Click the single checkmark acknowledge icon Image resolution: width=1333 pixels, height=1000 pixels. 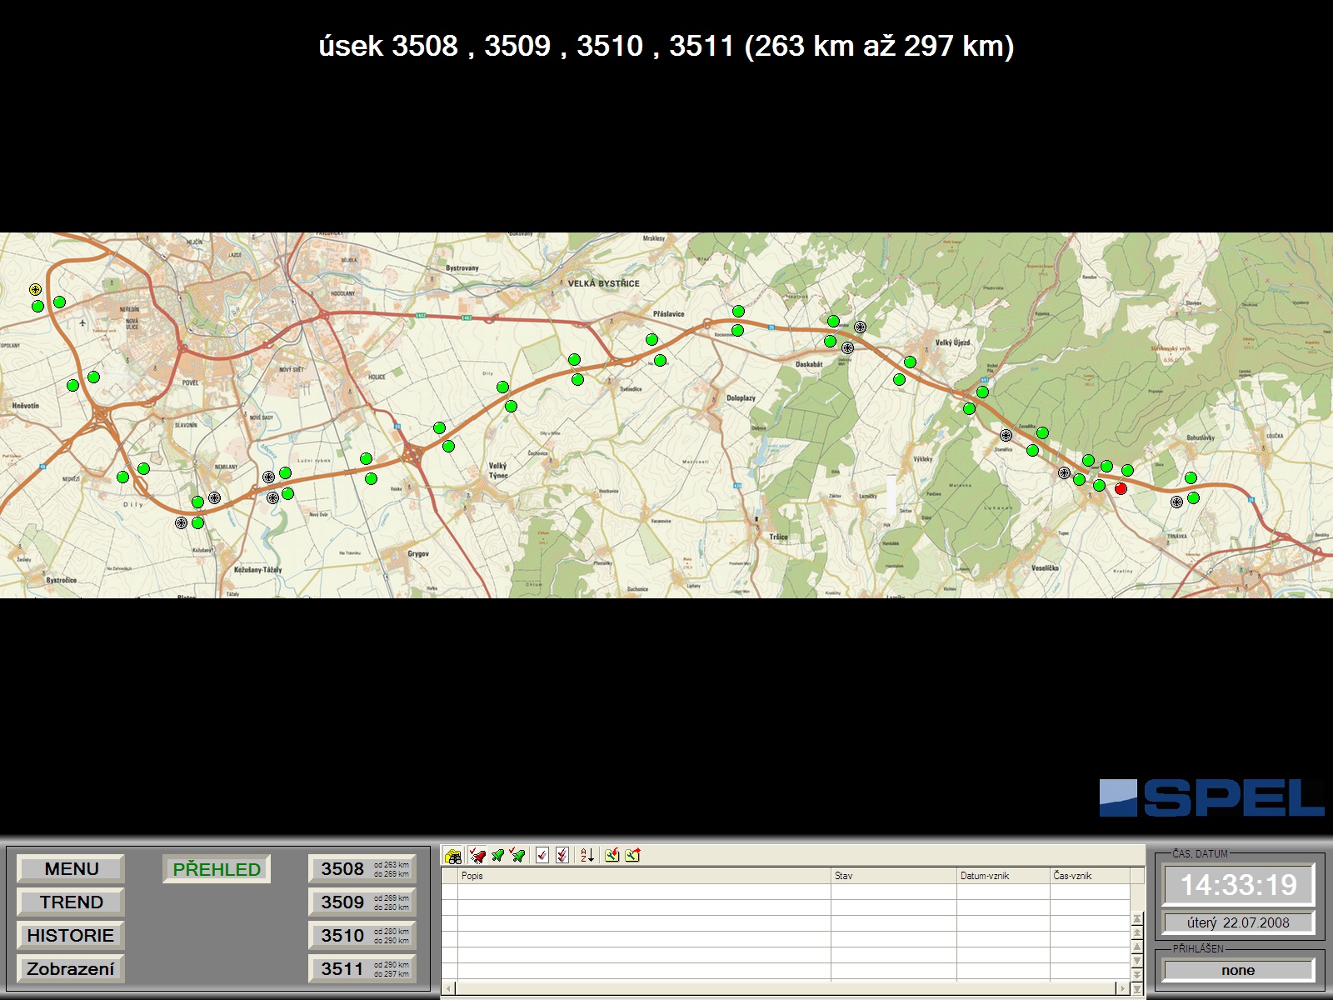tap(542, 856)
